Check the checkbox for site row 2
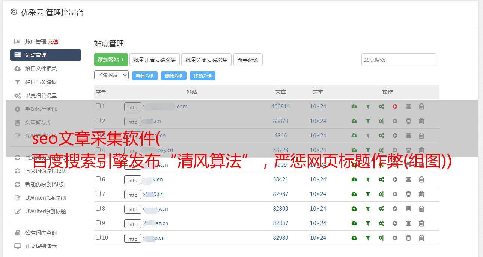483x257 pixels. [x=98, y=121]
